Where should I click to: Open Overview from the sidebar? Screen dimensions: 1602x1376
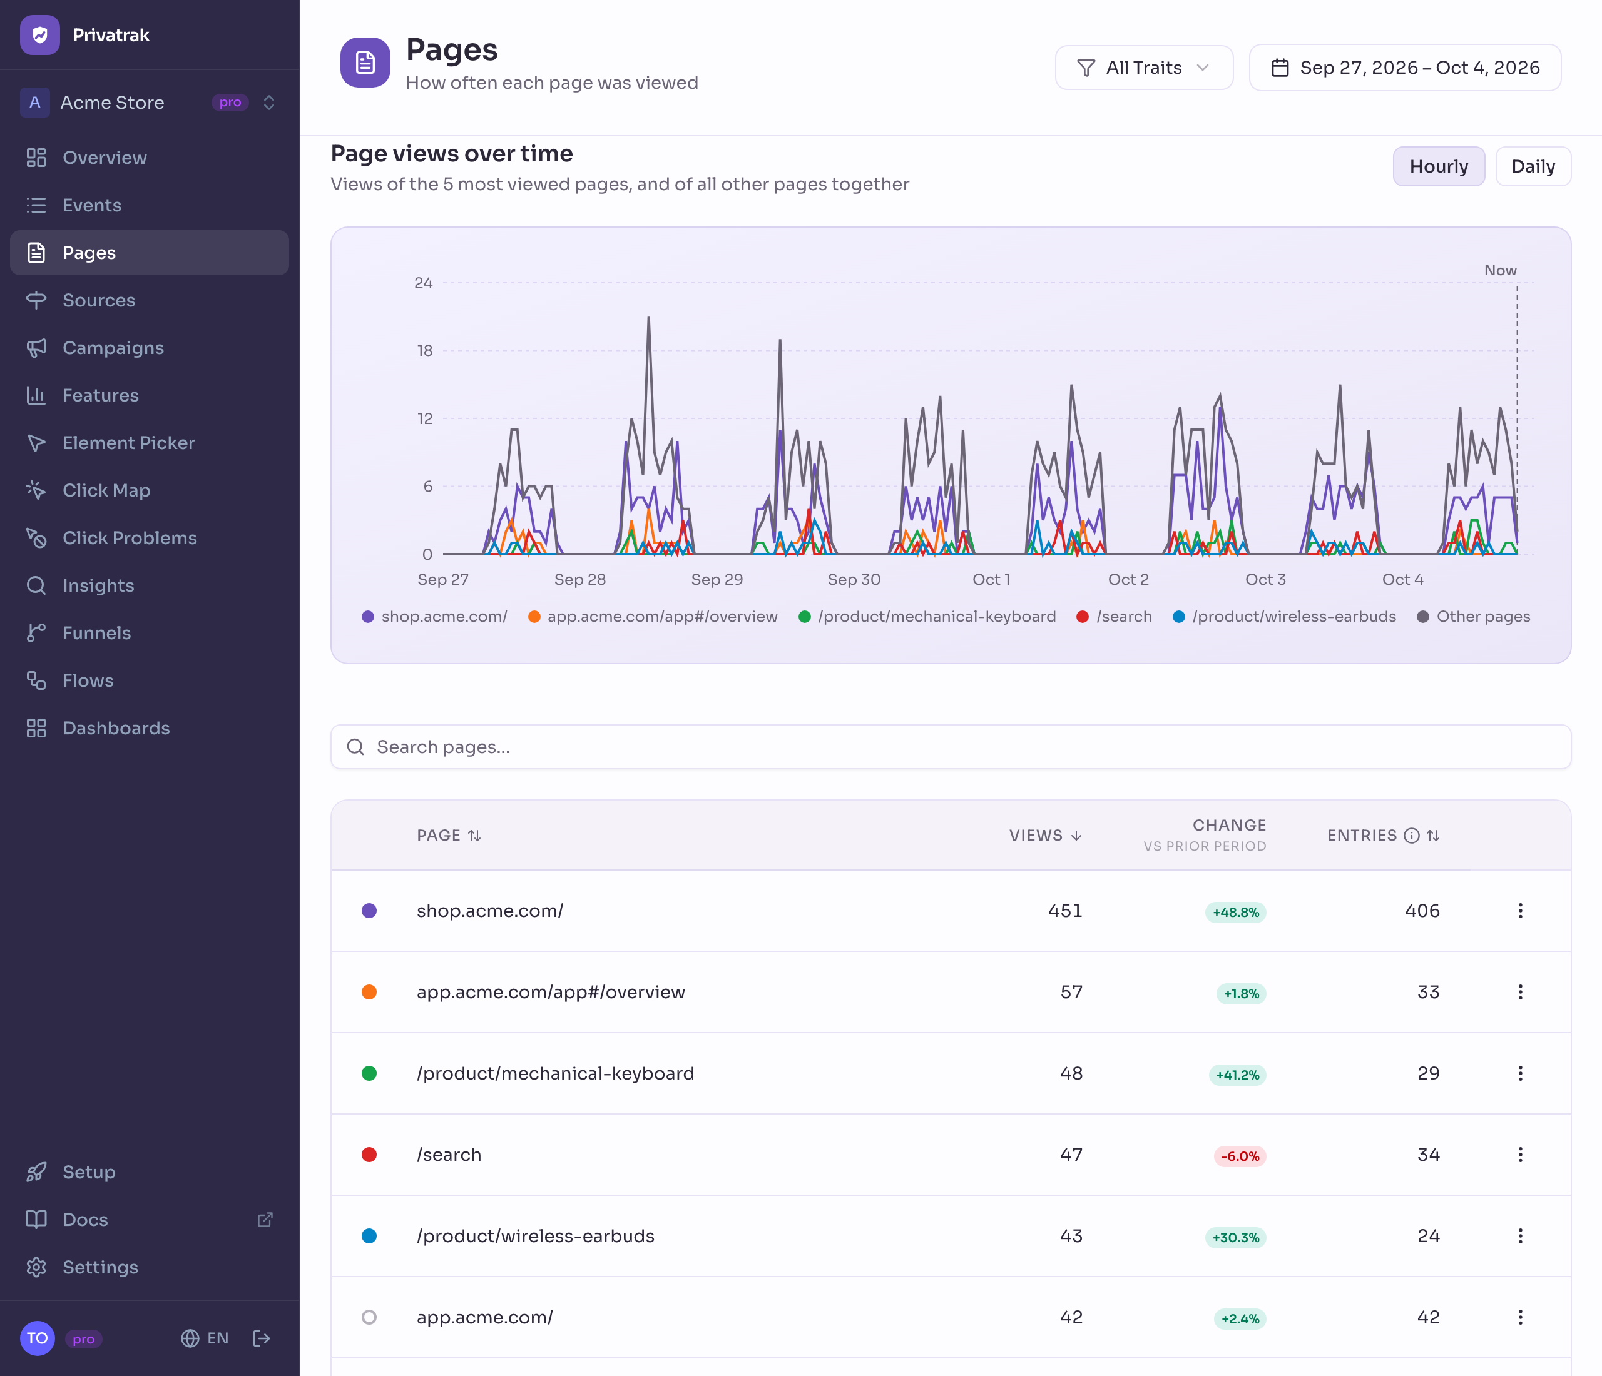click(149, 158)
